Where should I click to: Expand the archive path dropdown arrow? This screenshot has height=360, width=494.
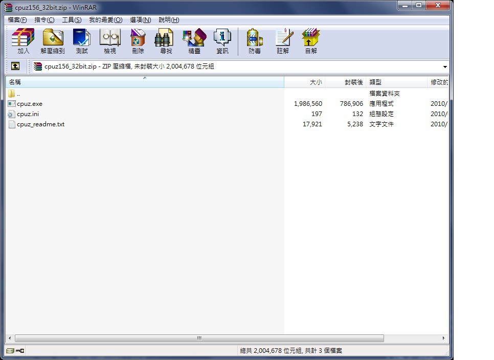click(445, 66)
